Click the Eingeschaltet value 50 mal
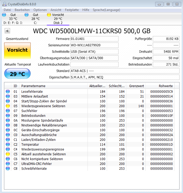The image size is (183, 193). (166, 58)
